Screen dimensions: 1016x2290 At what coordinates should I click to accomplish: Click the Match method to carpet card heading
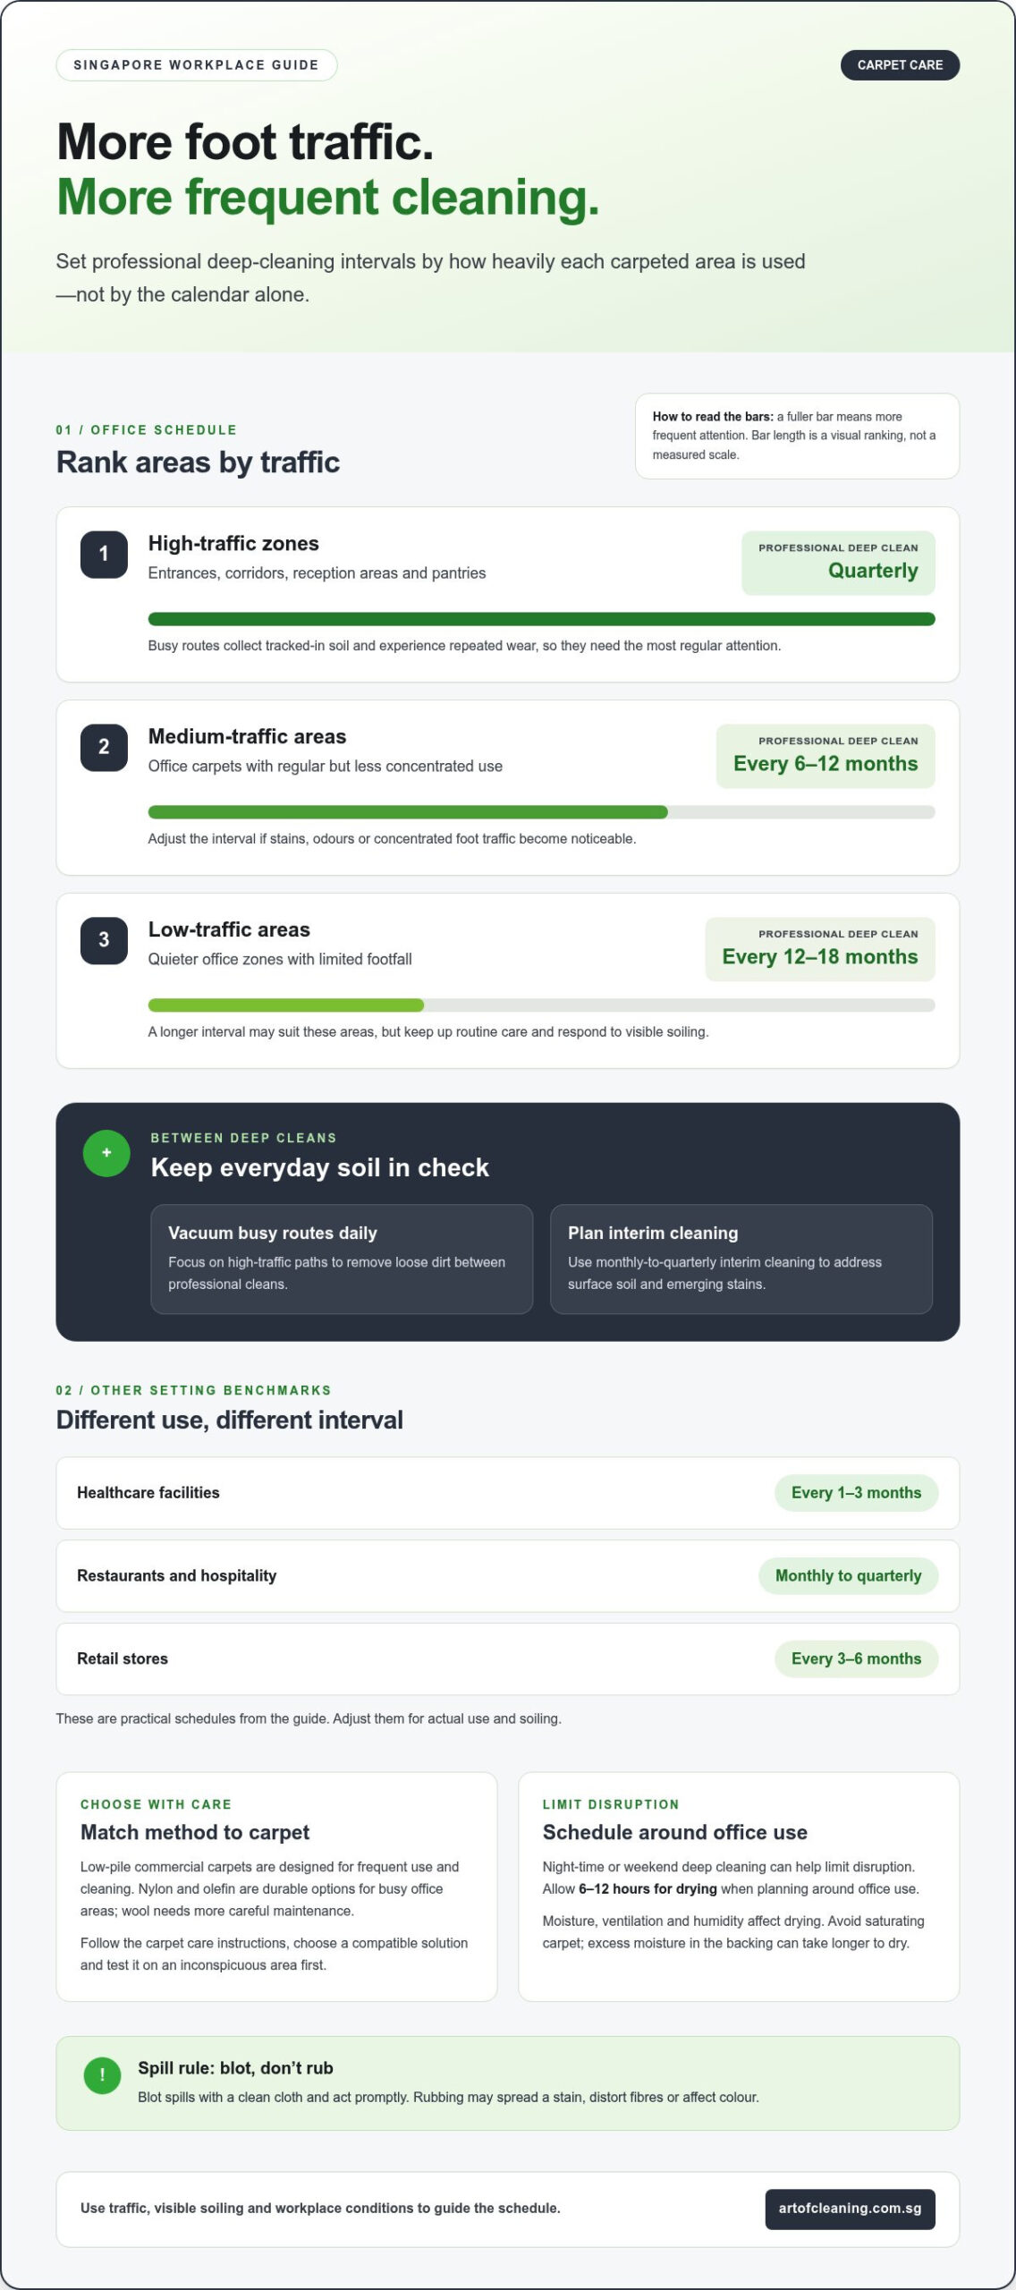pos(195,1832)
